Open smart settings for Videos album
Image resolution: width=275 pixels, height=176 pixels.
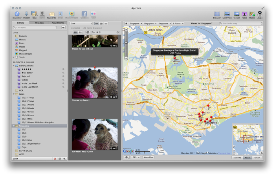coord(63,80)
